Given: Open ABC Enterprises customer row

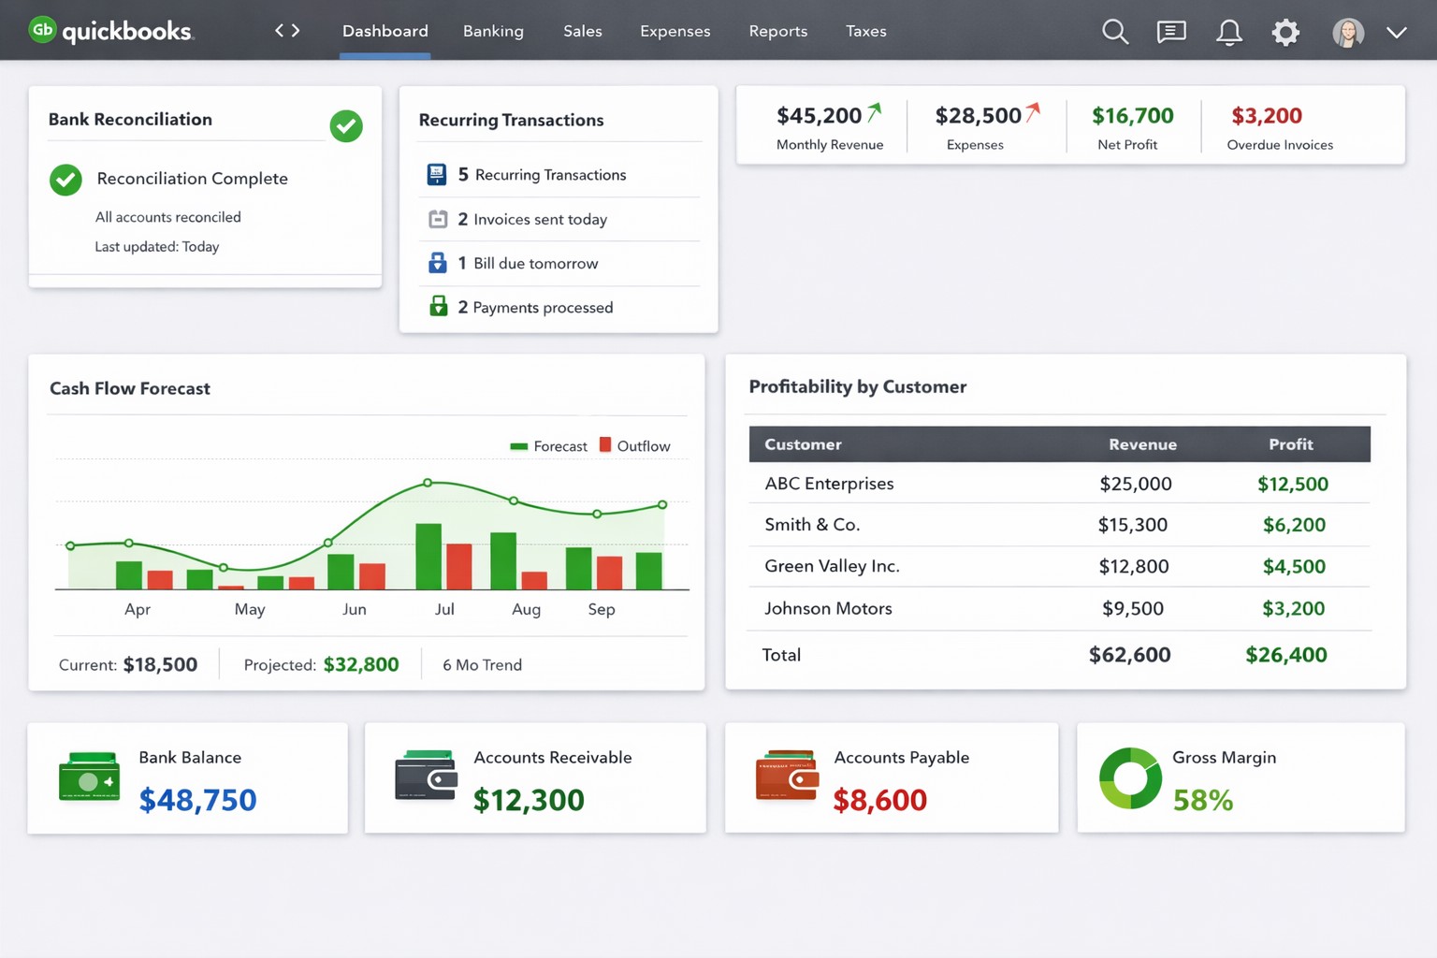Looking at the screenshot, I should point(829,484).
